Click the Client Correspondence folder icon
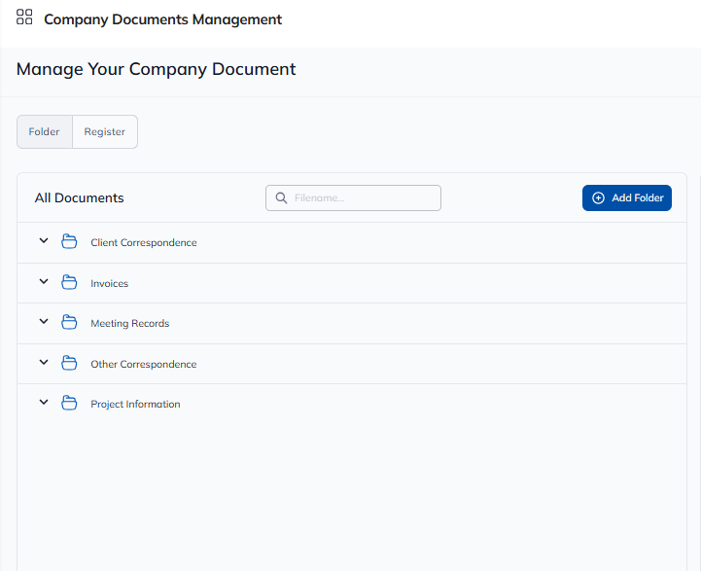Viewport: 701px width, 571px height. pos(69,242)
